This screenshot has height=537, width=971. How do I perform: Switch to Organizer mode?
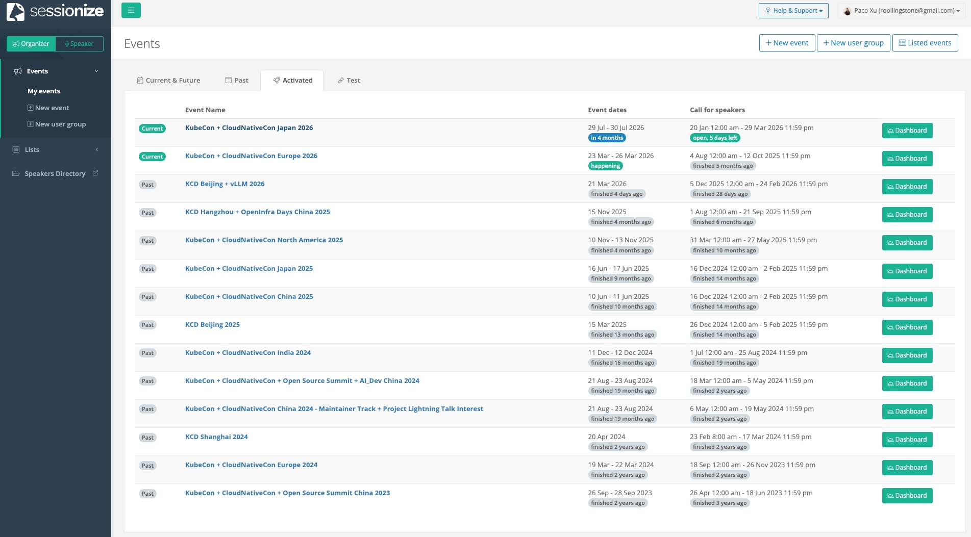(x=31, y=44)
